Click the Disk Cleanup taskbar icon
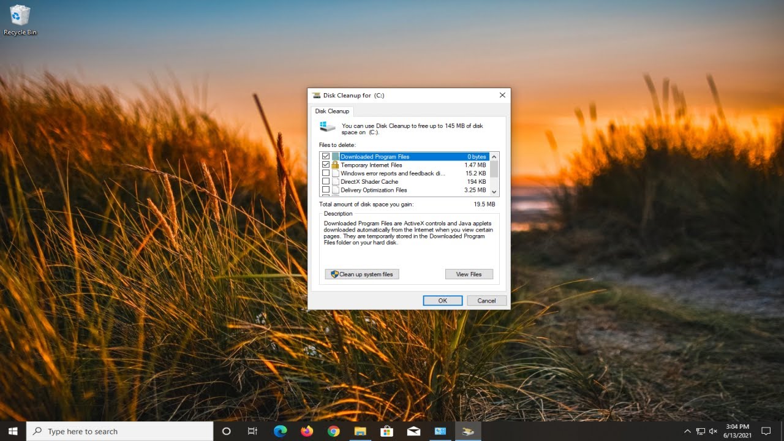The width and height of the screenshot is (784, 441). click(x=467, y=431)
